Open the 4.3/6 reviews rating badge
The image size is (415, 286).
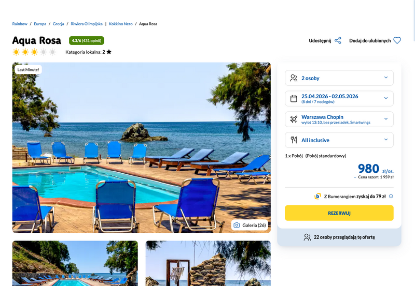(87, 41)
